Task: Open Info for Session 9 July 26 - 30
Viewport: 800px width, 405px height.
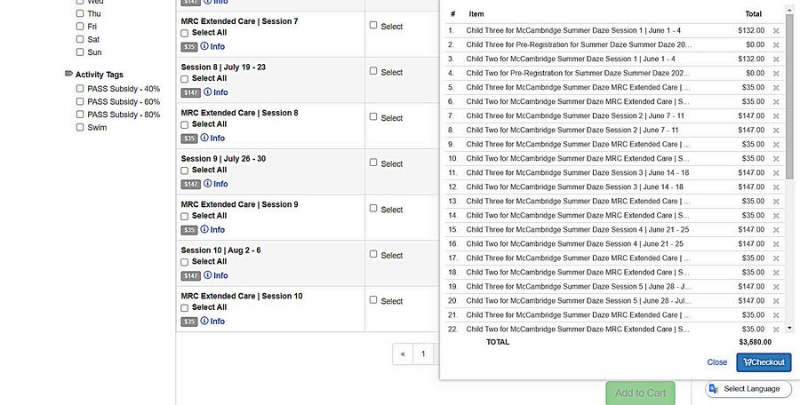Action: 215,184
